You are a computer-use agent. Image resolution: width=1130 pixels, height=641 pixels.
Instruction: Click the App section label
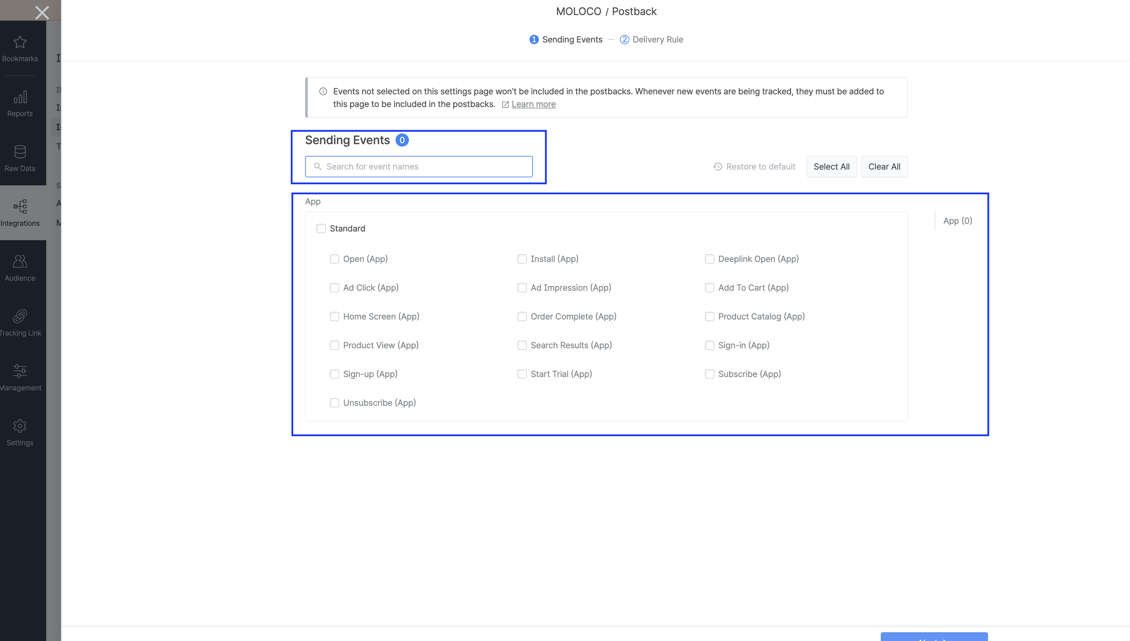tap(312, 202)
